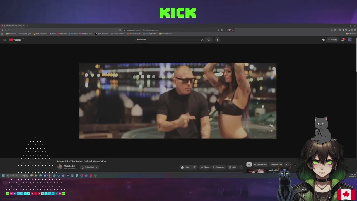
Task: Open more actions three-dot menu
Action: tap(241, 167)
